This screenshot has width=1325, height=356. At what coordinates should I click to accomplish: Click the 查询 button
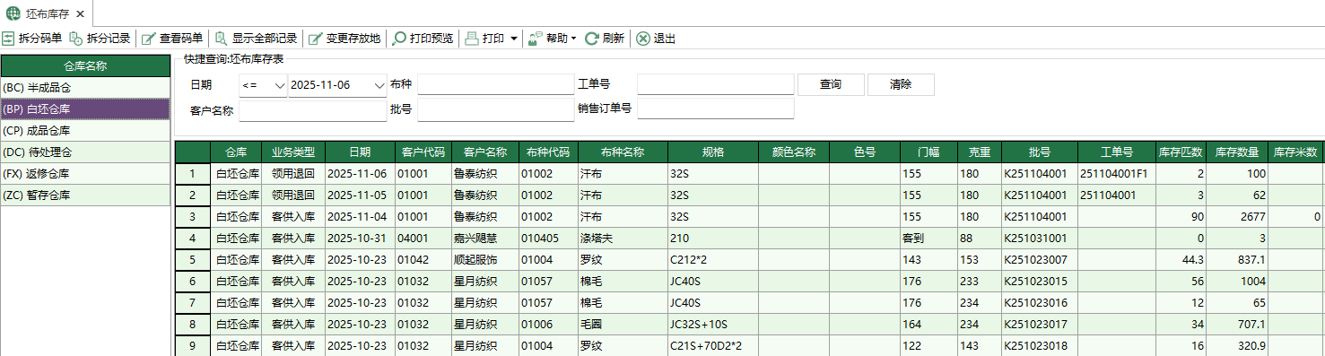(x=831, y=84)
